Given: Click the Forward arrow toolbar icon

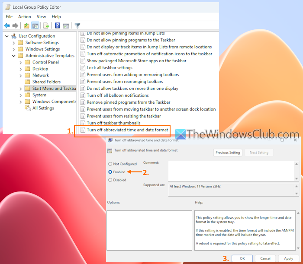Looking at the screenshot, I should coord(16,26).
